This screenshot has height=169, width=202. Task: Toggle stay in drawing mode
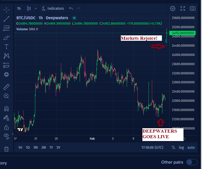click(x=6, y=118)
